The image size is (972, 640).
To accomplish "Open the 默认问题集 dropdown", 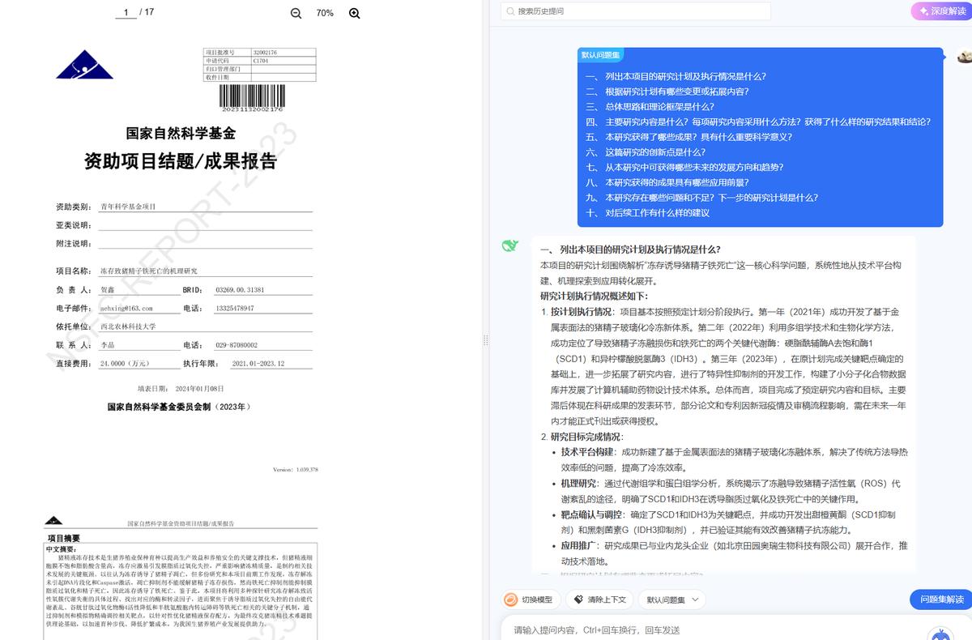I will 671,599.
